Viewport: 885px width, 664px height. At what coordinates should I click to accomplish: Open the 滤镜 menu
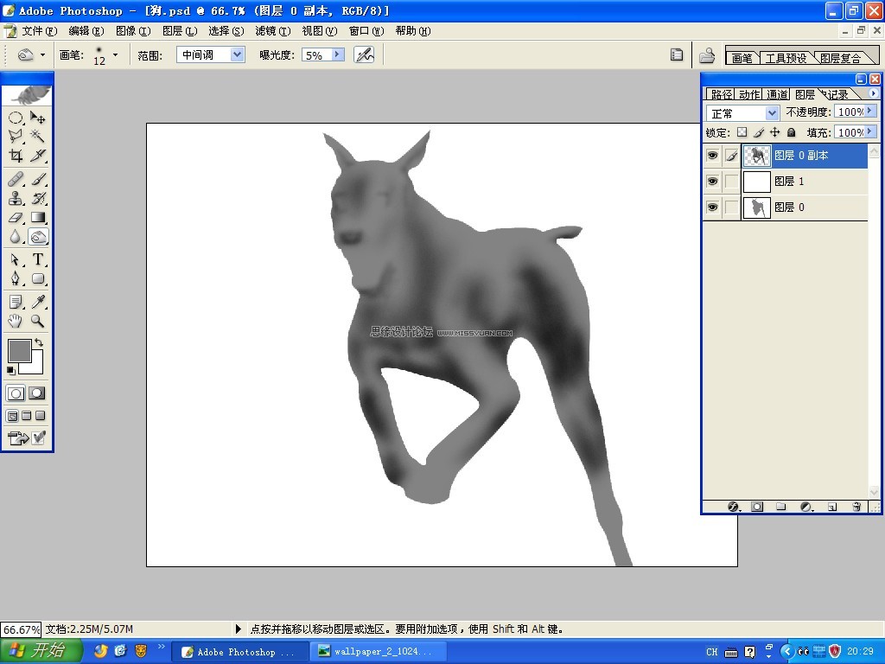coord(272,31)
